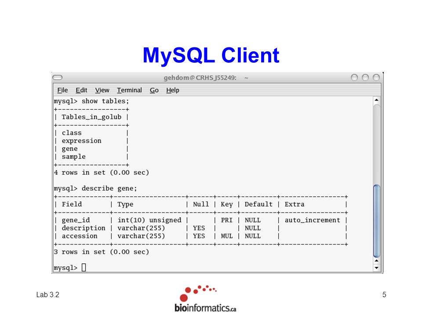The image size is (422, 316).
Task: Click 'NULL' default in the description row
Action: pyautogui.click(x=252, y=228)
